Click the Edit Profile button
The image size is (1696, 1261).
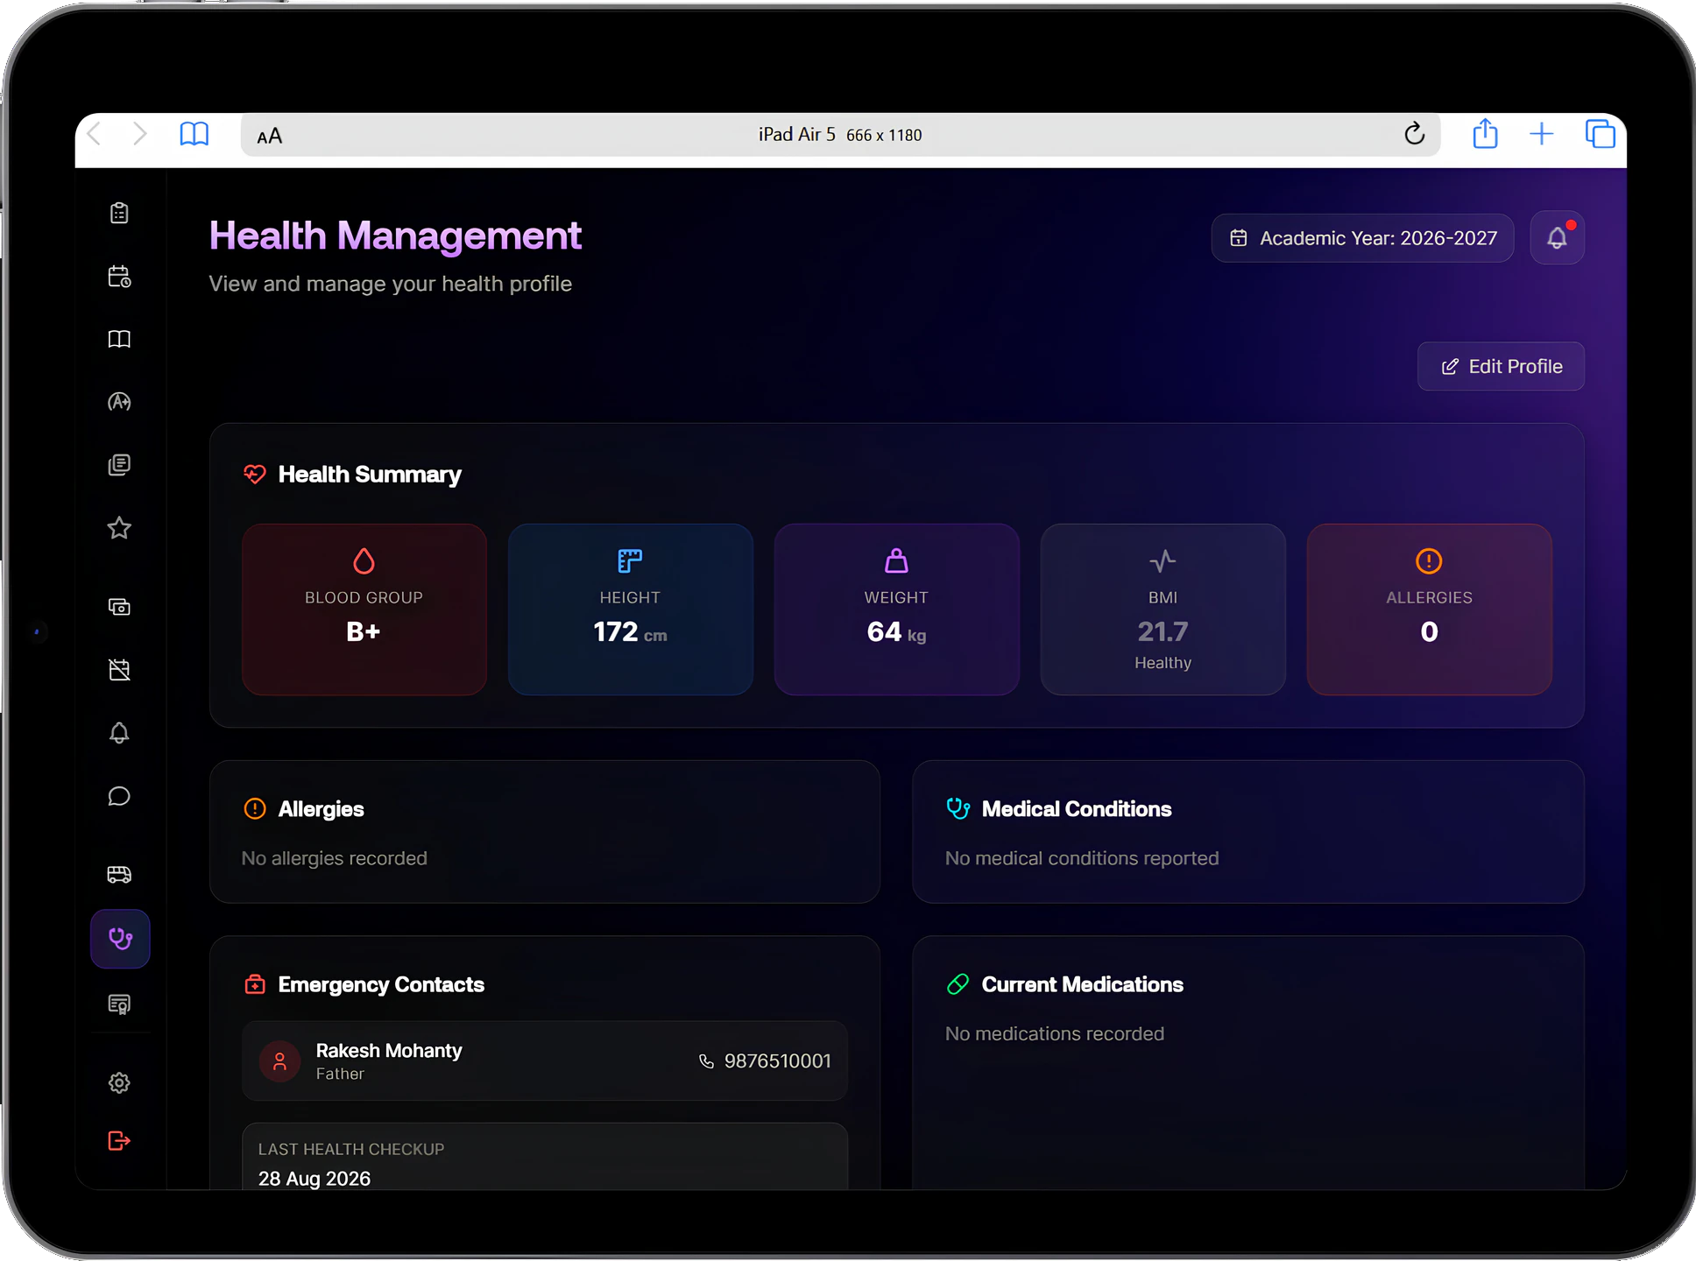(x=1501, y=366)
